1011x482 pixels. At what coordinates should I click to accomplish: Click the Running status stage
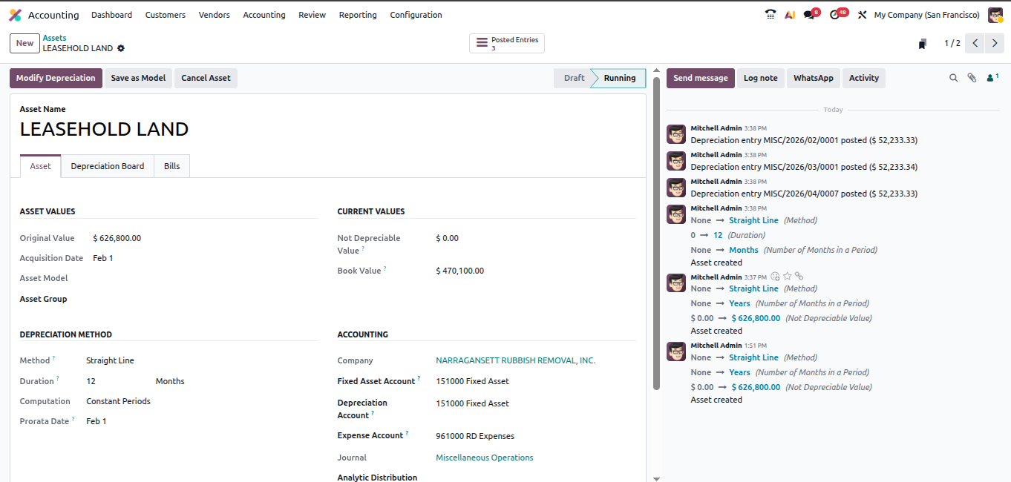click(619, 78)
